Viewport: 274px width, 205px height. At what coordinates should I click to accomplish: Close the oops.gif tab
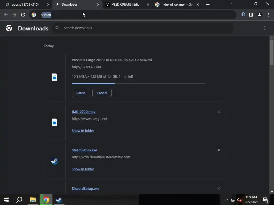click(48, 5)
